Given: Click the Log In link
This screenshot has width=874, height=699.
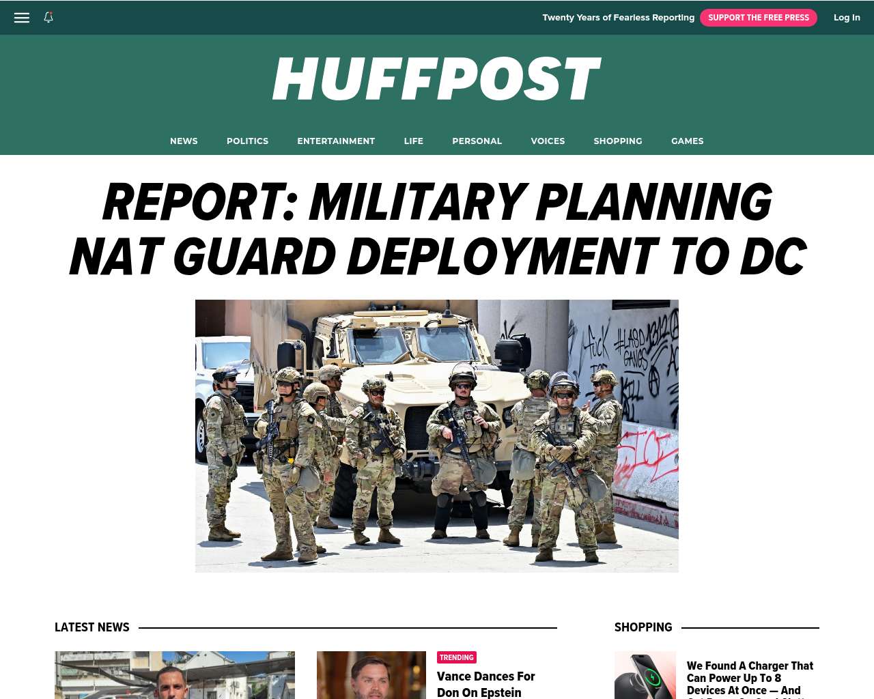Looking at the screenshot, I should 847,18.
